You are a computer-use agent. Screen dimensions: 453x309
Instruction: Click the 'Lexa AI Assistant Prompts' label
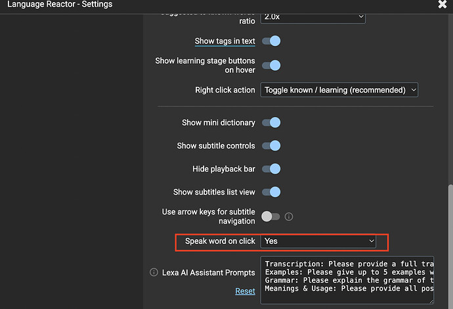click(x=209, y=273)
